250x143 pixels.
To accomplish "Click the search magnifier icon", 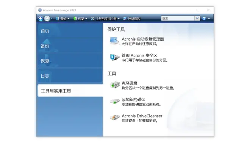I will (197, 18).
